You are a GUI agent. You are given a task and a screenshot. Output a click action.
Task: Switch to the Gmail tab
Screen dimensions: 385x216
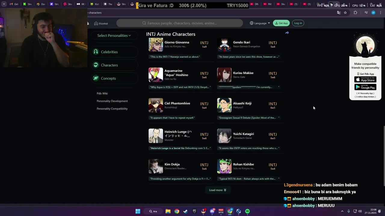click(x=14, y=4)
